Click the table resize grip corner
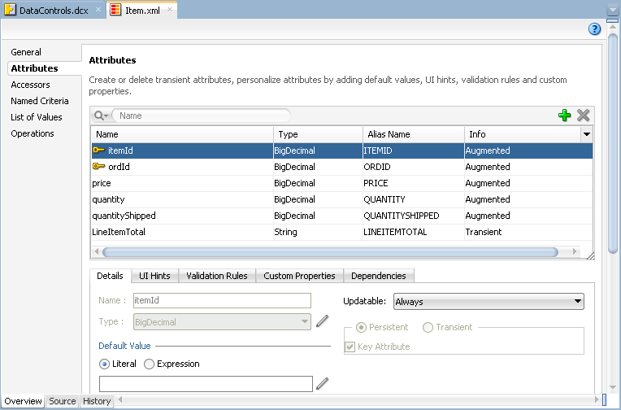 590,255
